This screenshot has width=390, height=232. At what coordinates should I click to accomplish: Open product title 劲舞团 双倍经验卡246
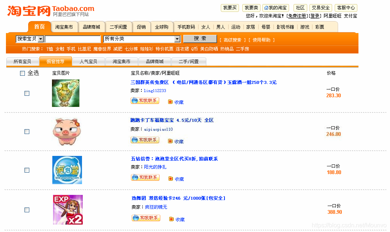click(178, 198)
